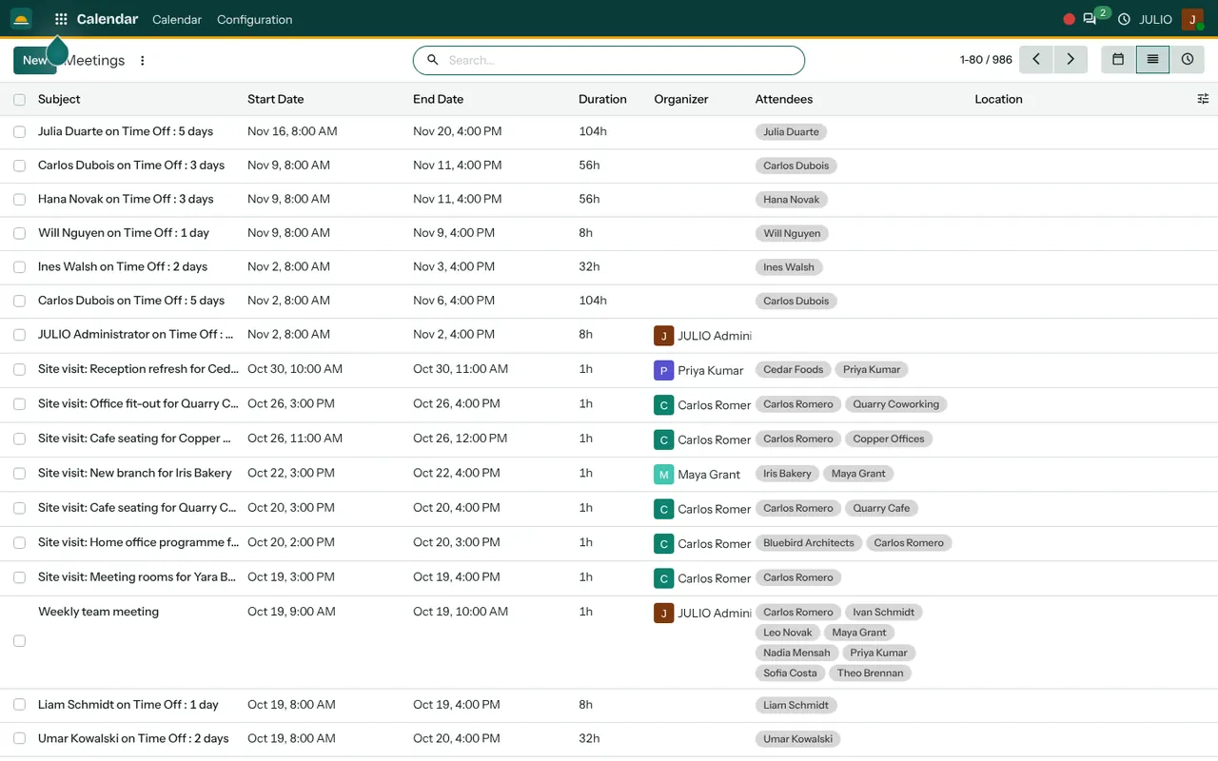Open optional columns settings dropdown
The image size is (1218, 761).
pyautogui.click(x=1203, y=99)
